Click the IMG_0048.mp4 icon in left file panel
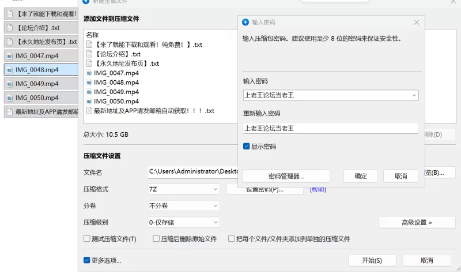The height and width of the screenshot is (277, 461). coord(10,70)
